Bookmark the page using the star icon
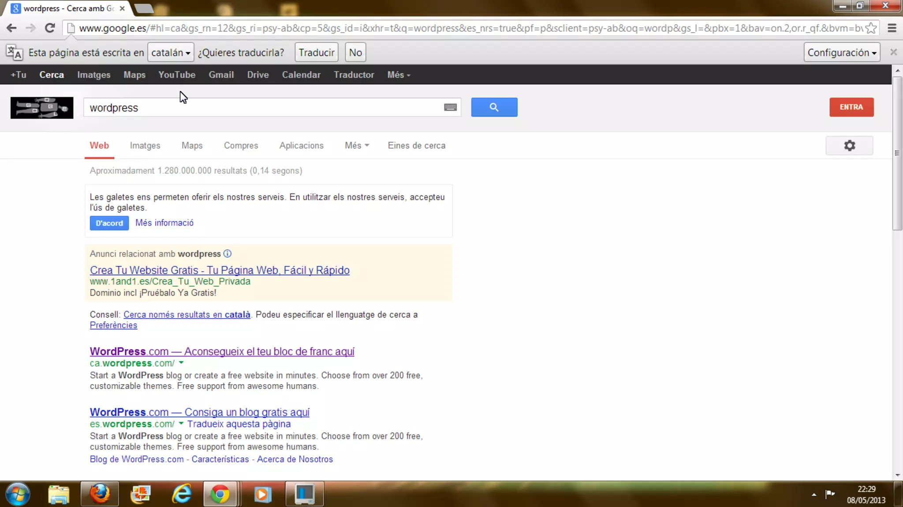The height and width of the screenshot is (507, 903). point(871,28)
